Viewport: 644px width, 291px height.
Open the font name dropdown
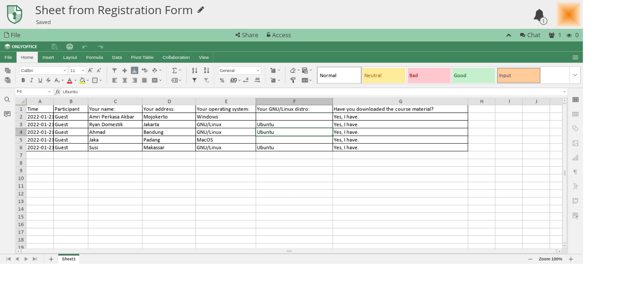point(65,71)
